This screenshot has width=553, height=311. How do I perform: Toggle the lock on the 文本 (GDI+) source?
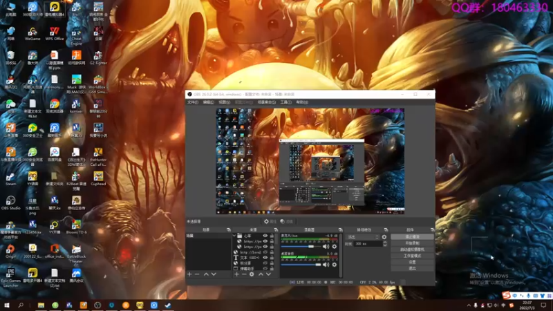[272, 258]
